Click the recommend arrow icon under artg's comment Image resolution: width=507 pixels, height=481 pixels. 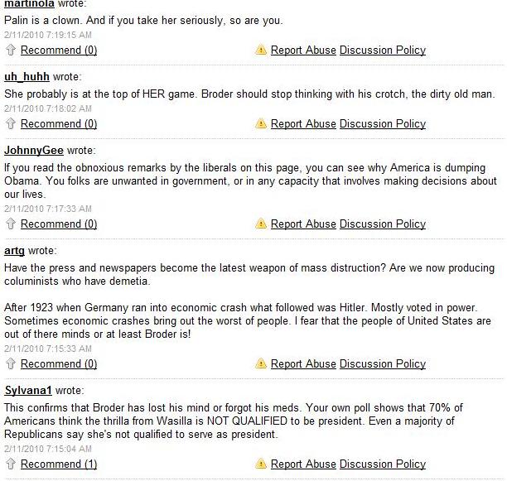[11, 363]
